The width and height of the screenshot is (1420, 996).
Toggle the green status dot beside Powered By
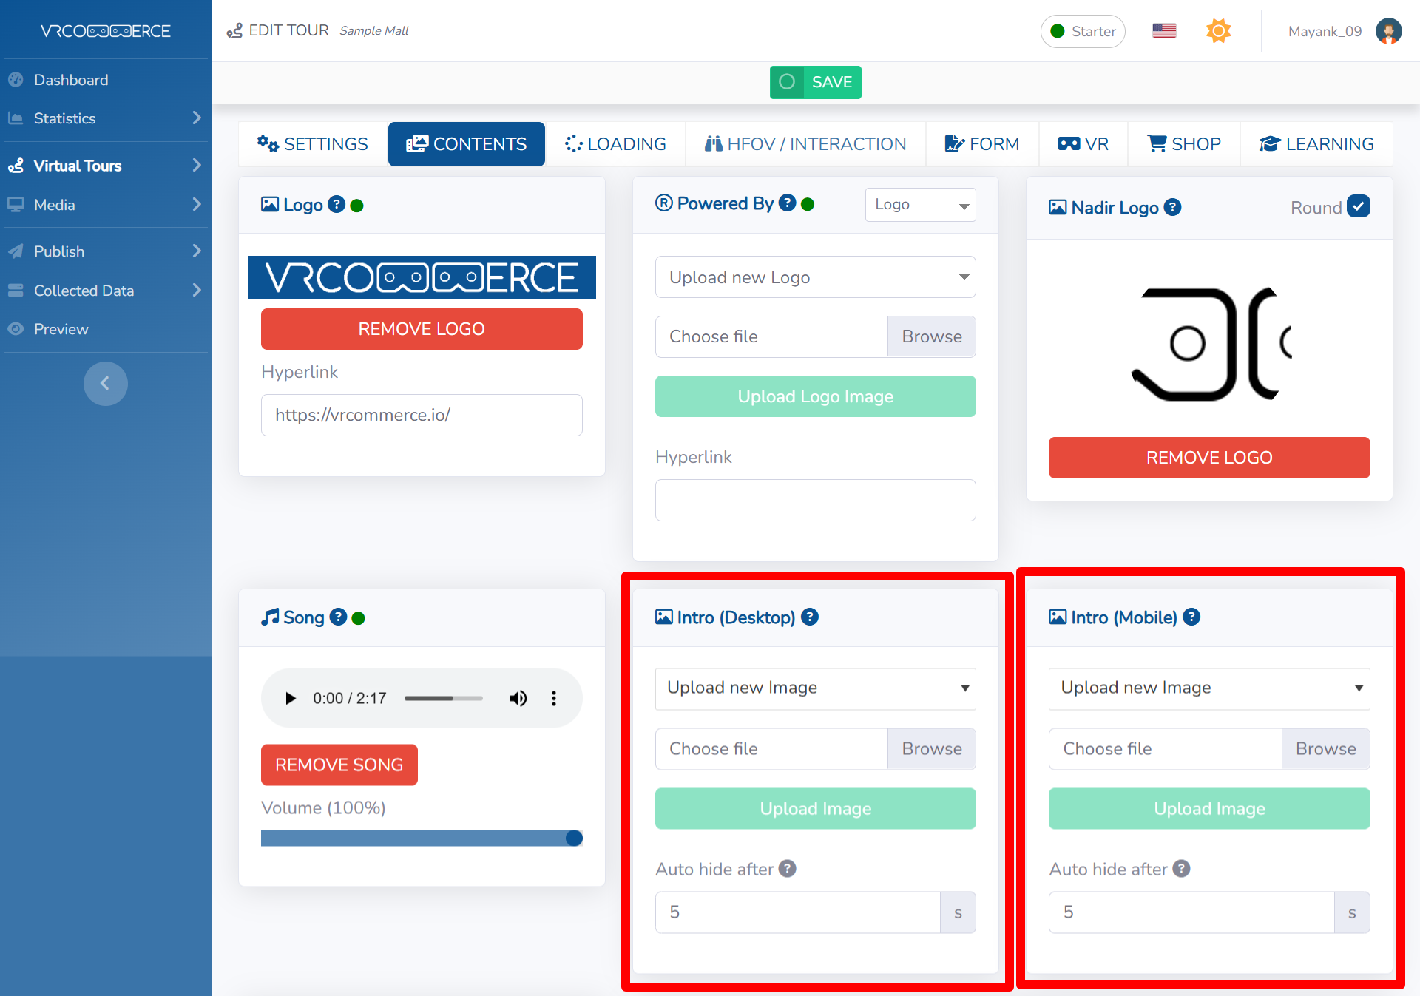tap(808, 204)
